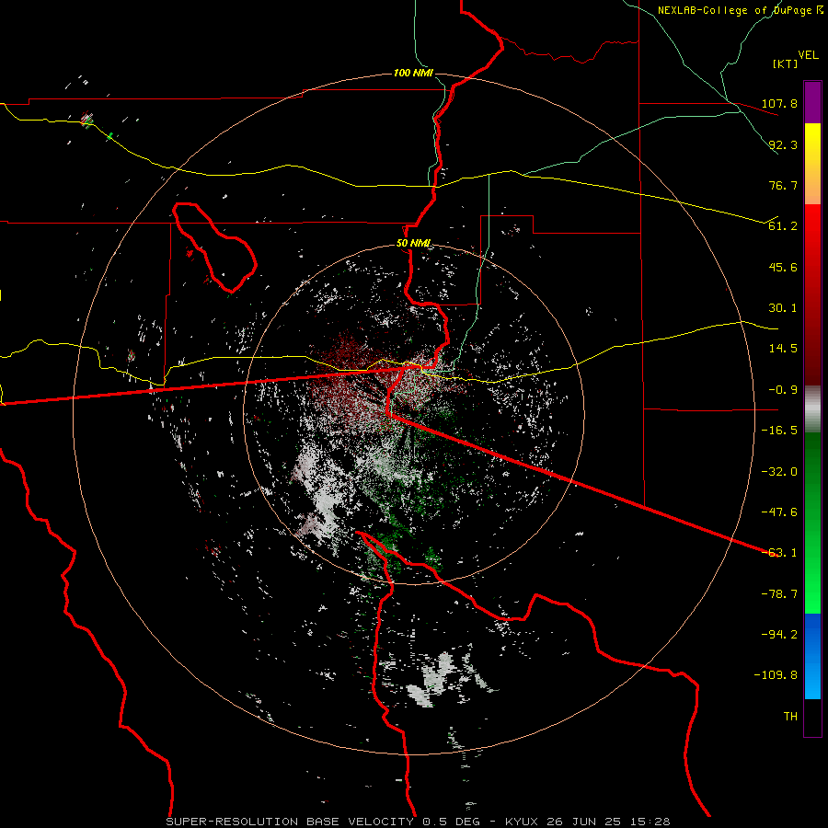
Task: Click the purple segment of the color bar
Action: pyautogui.click(x=812, y=102)
